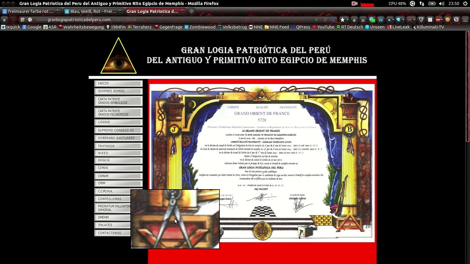Screen dimensions: 470x264
Task: Open the SOGLIA menu item
Action: pos(118,161)
